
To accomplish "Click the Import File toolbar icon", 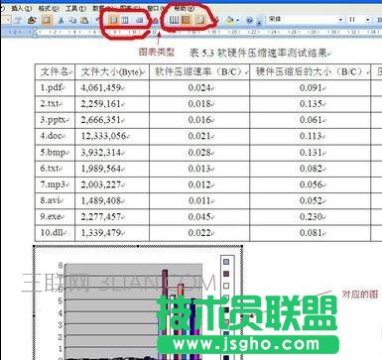I will coord(32,20).
